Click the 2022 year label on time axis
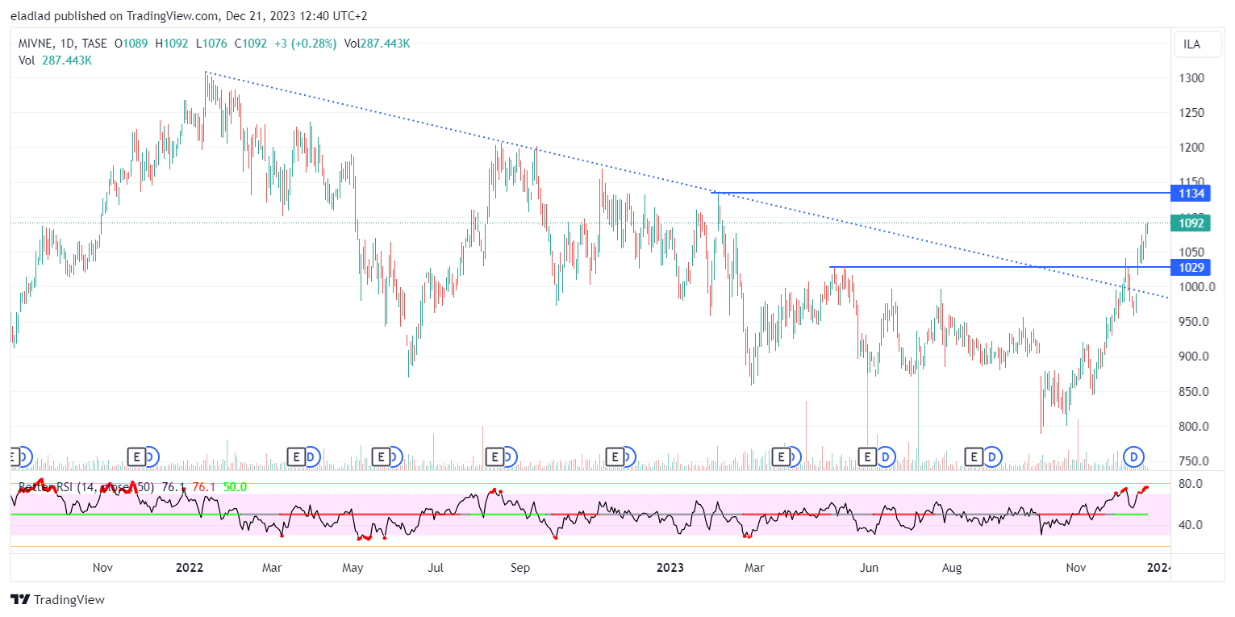Viewport: 1235px width, 617px height. pyautogui.click(x=190, y=568)
